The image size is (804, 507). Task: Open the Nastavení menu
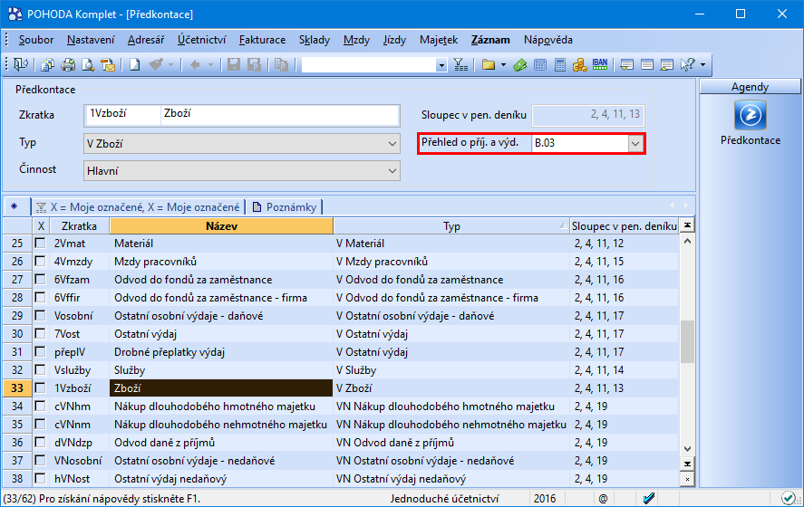[x=91, y=40]
